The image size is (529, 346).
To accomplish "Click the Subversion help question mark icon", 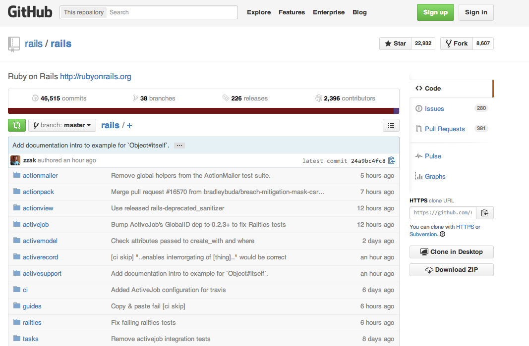I will pos(442,234).
